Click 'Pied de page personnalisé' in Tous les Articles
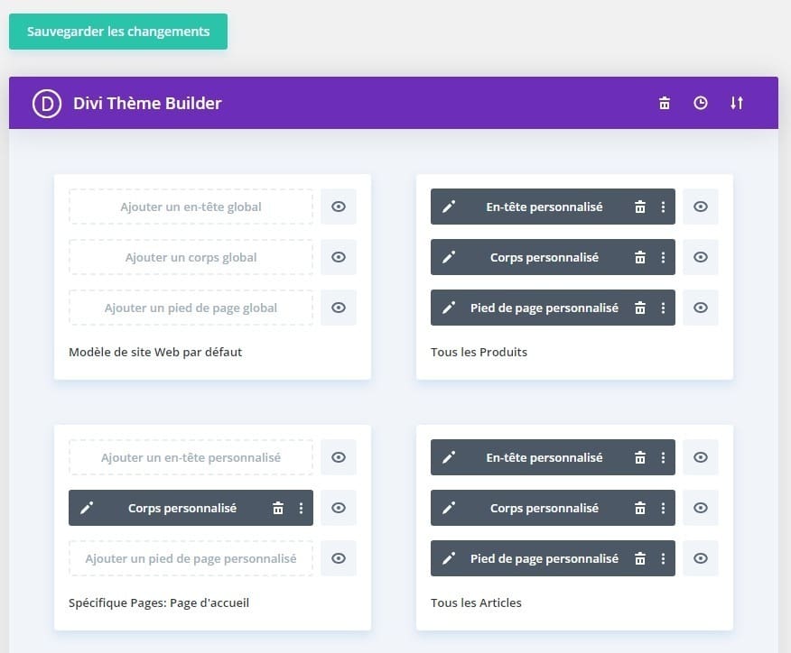The height and width of the screenshot is (653, 791). [x=544, y=558]
